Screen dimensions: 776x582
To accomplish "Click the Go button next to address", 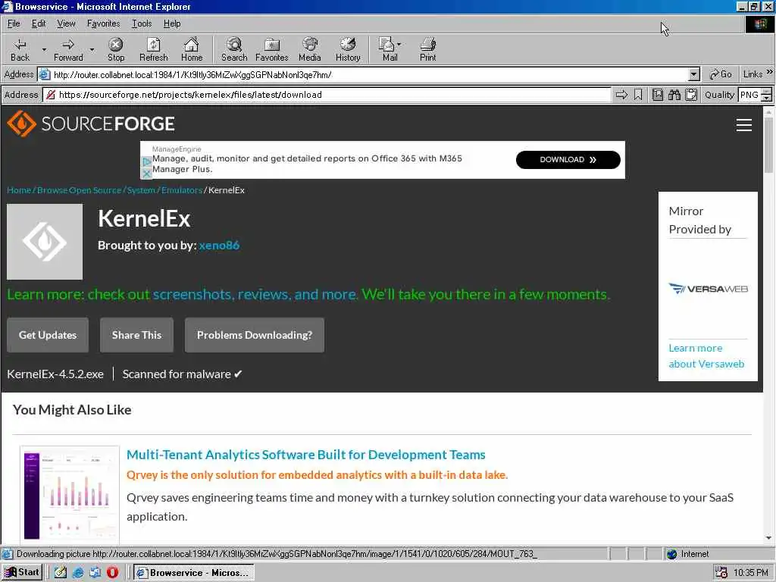I will (721, 75).
